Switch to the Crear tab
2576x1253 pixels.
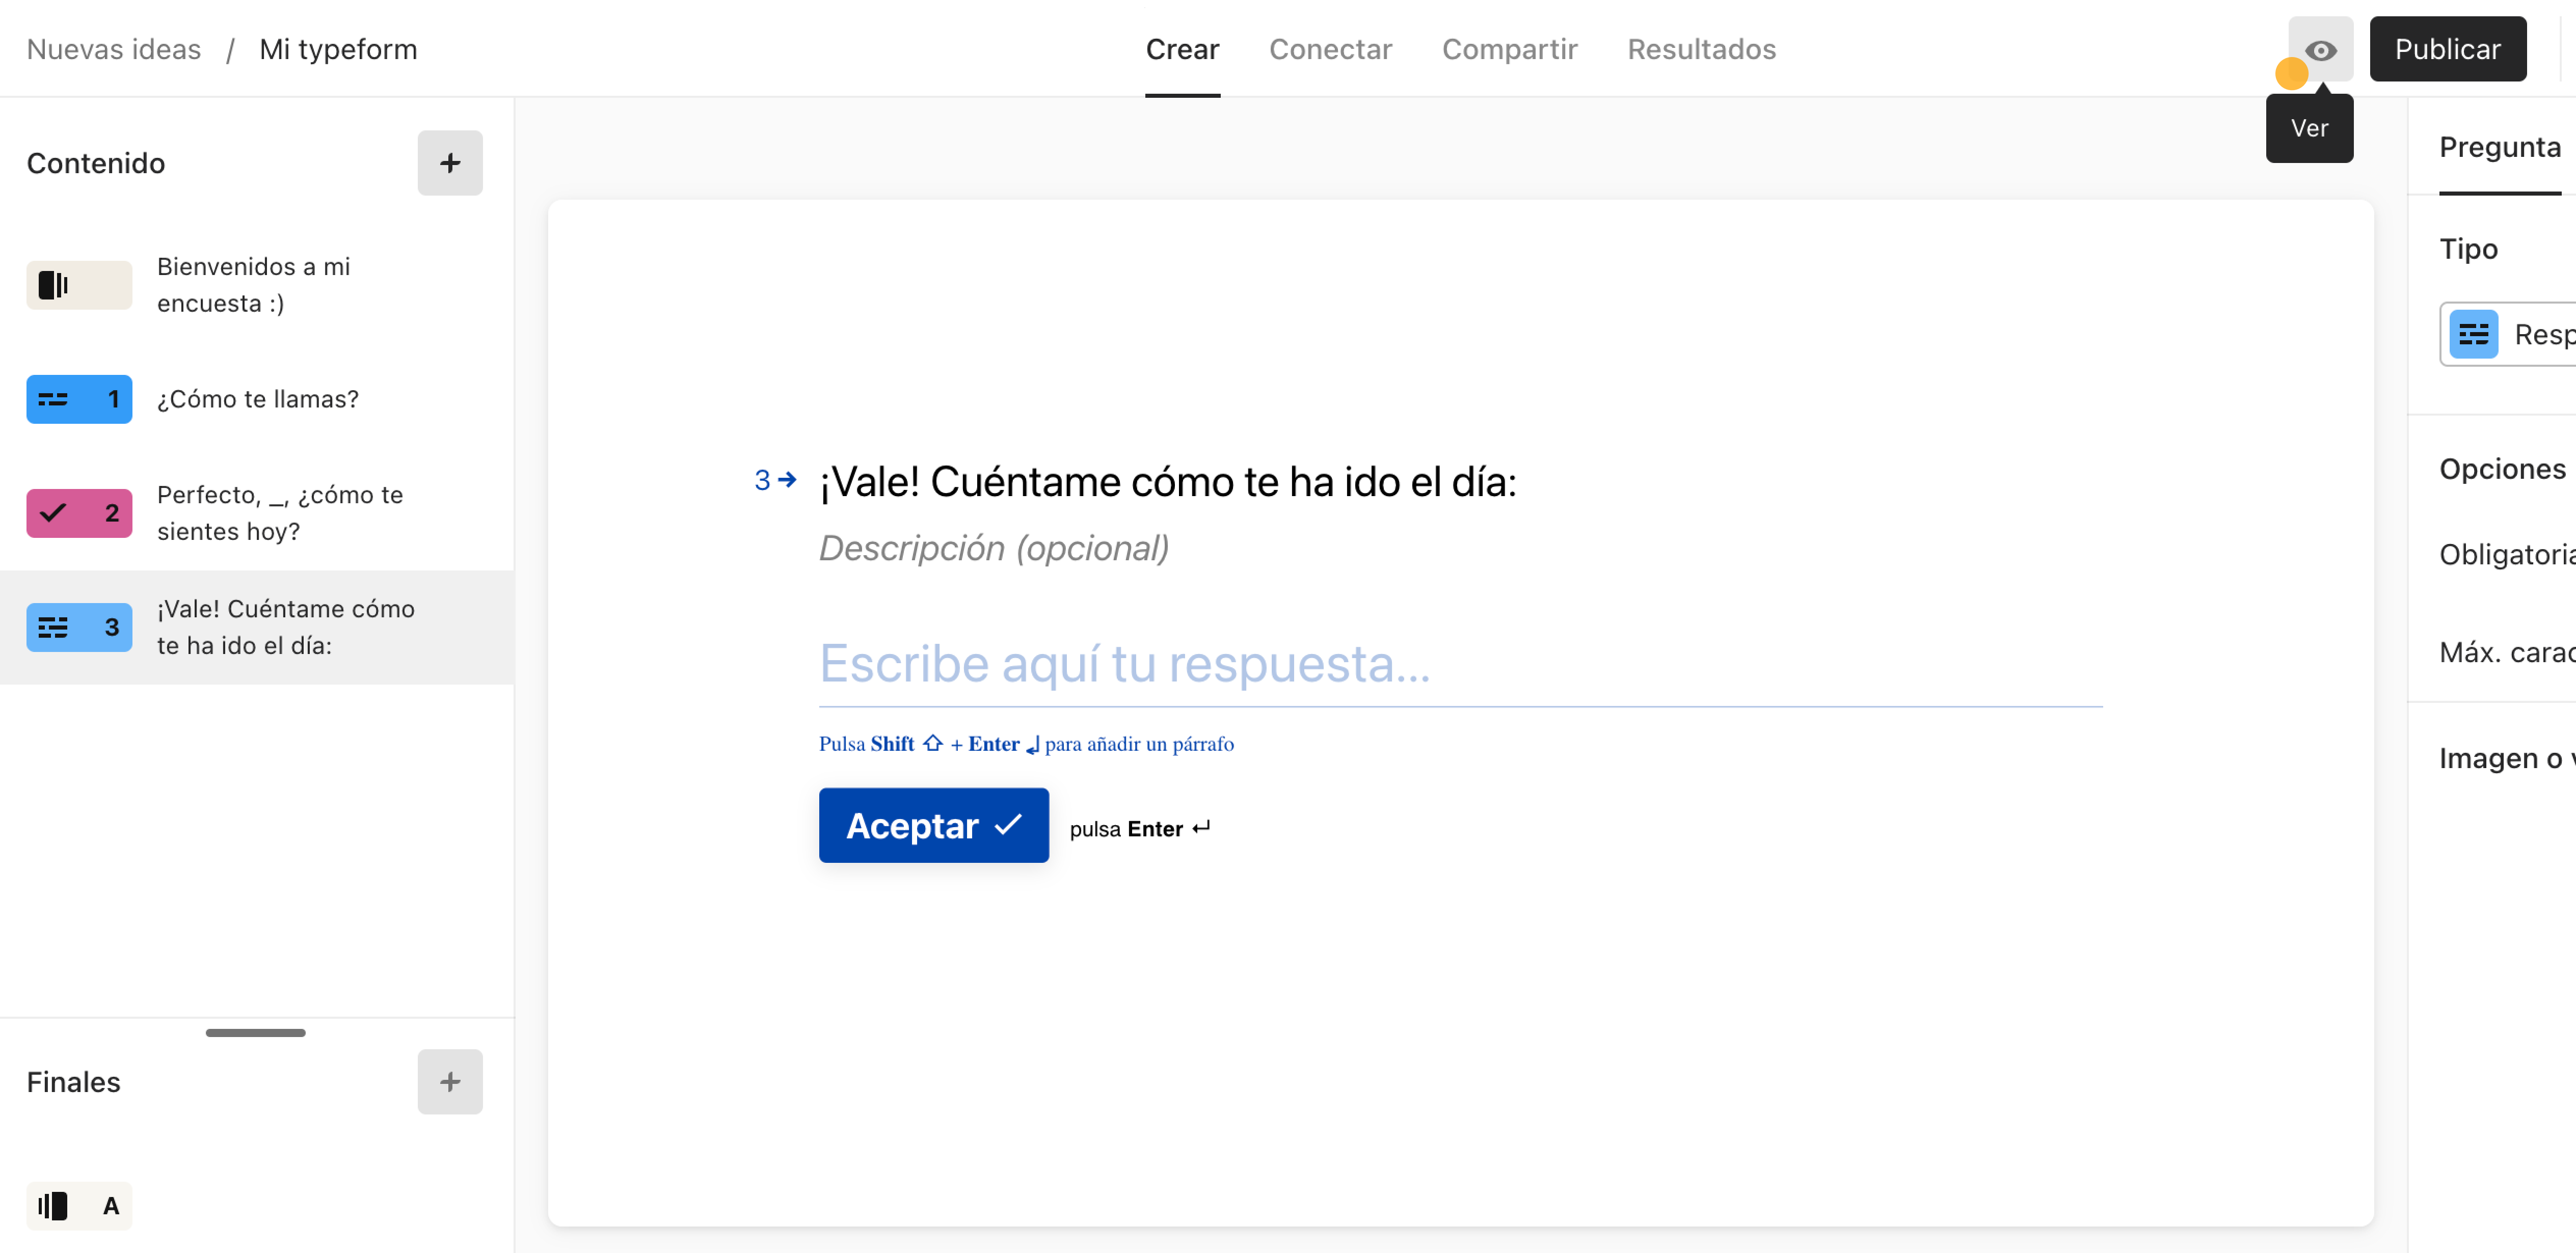(1182, 49)
